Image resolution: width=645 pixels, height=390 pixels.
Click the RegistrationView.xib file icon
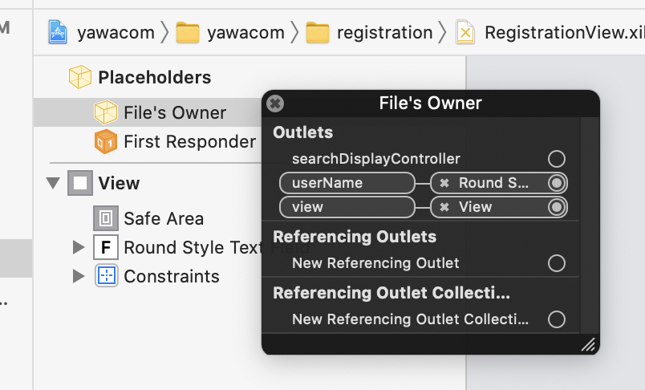click(465, 32)
